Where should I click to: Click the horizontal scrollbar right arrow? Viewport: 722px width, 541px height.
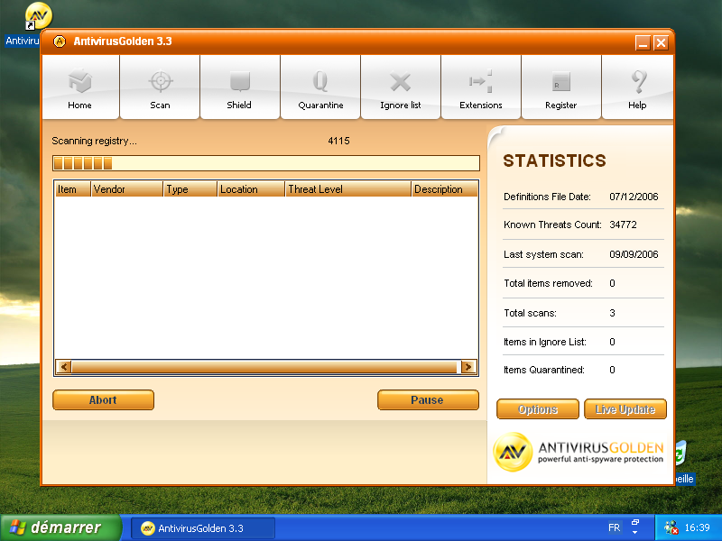point(468,367)
